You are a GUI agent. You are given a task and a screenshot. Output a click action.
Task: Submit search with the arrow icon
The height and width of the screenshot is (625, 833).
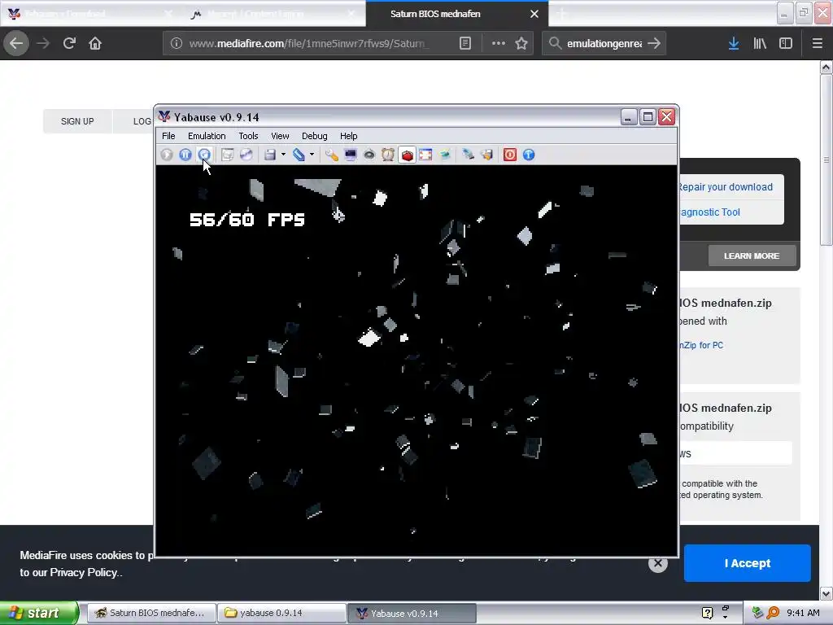[x=655, y=43]
